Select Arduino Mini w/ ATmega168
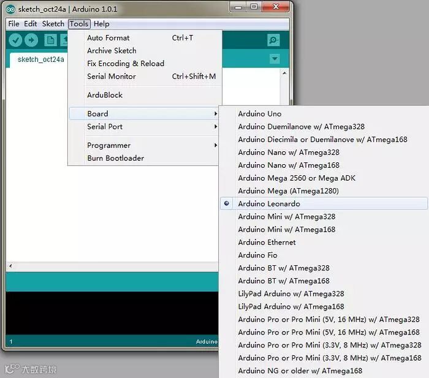This screenshot has width=429, height=378. [x=324, y=229]
